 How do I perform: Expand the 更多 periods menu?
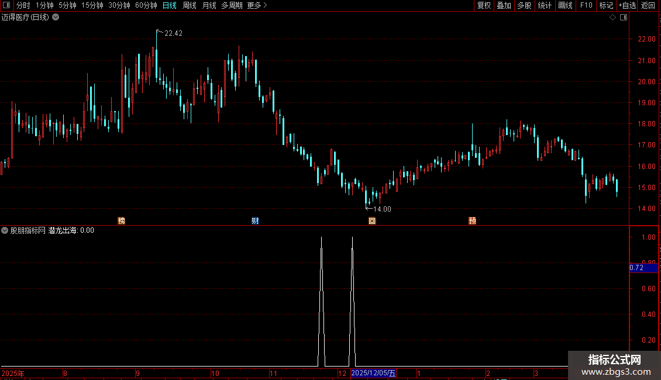[x=257, y=5]
